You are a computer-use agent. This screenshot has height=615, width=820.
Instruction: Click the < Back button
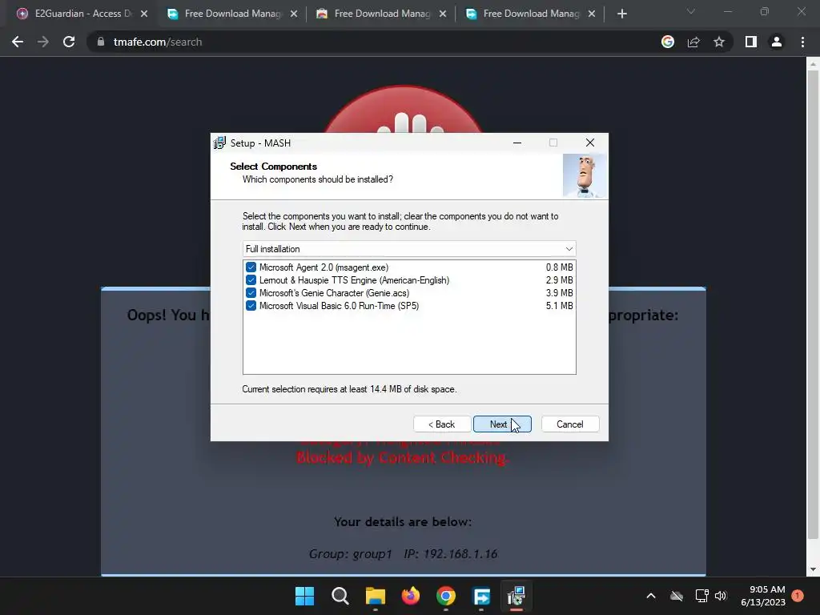click(x=442, y=424)
